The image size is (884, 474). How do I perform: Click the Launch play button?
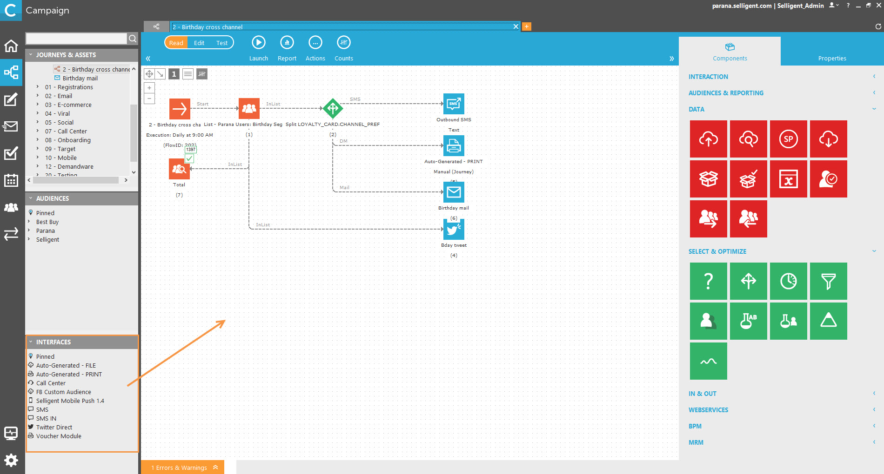(x=258, y=43)
